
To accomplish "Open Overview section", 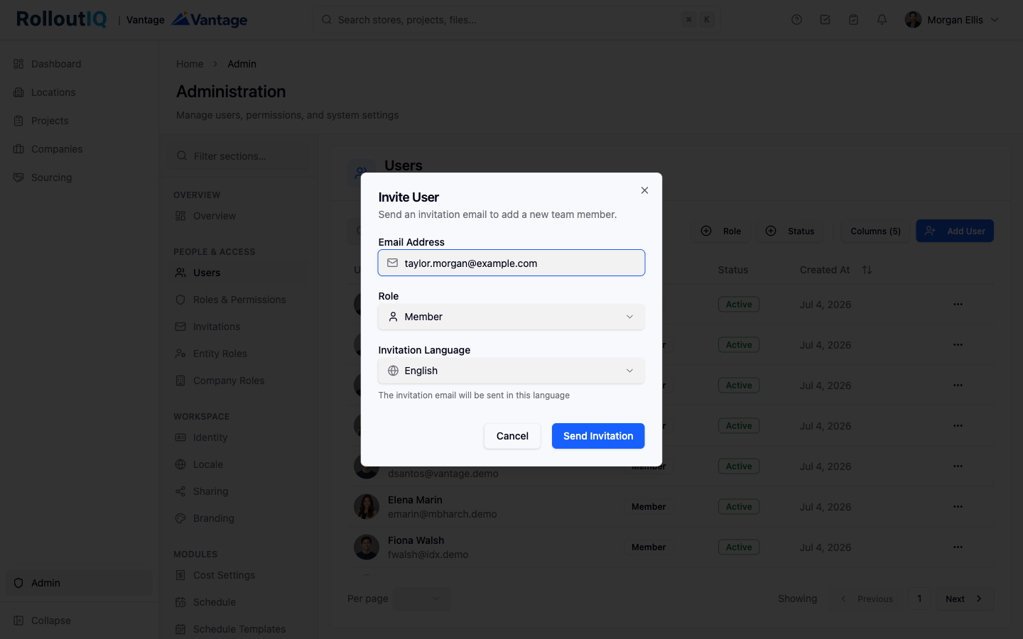I will 239,216.
